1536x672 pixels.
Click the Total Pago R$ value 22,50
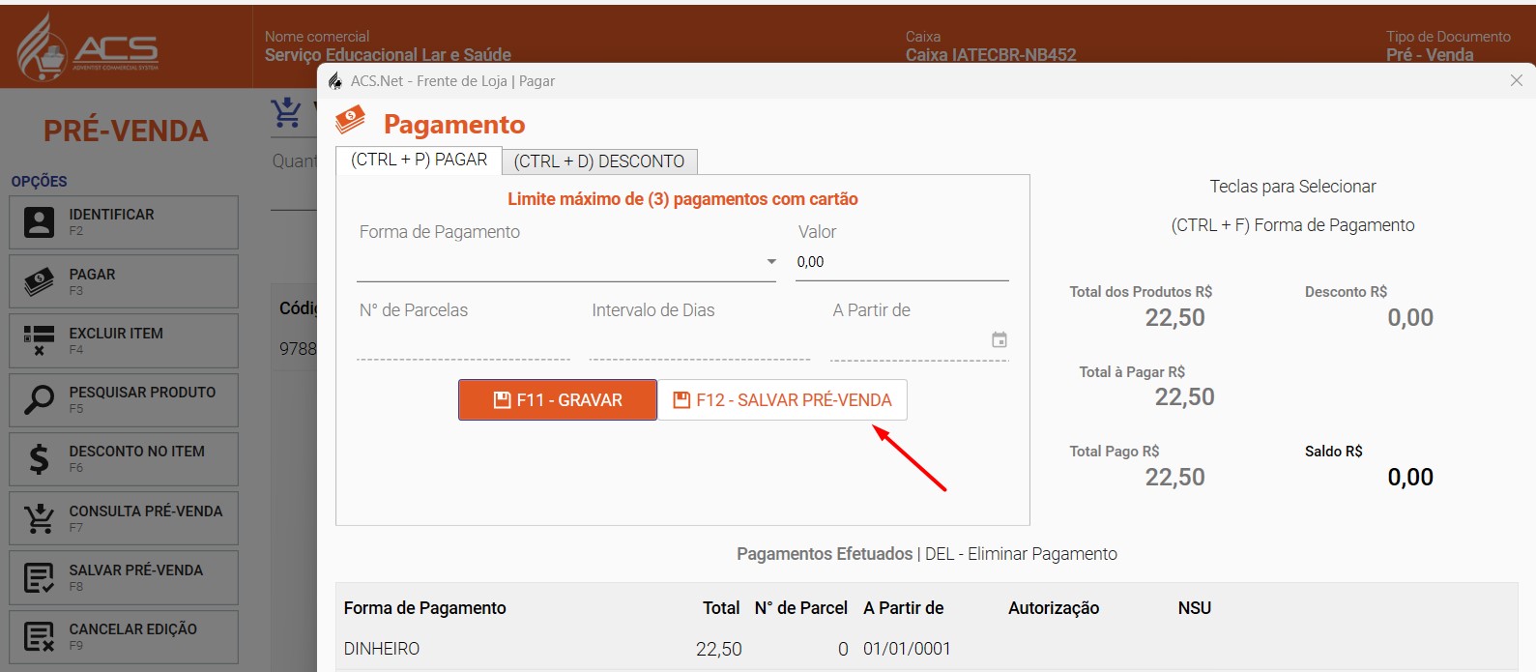point(1175,477)
